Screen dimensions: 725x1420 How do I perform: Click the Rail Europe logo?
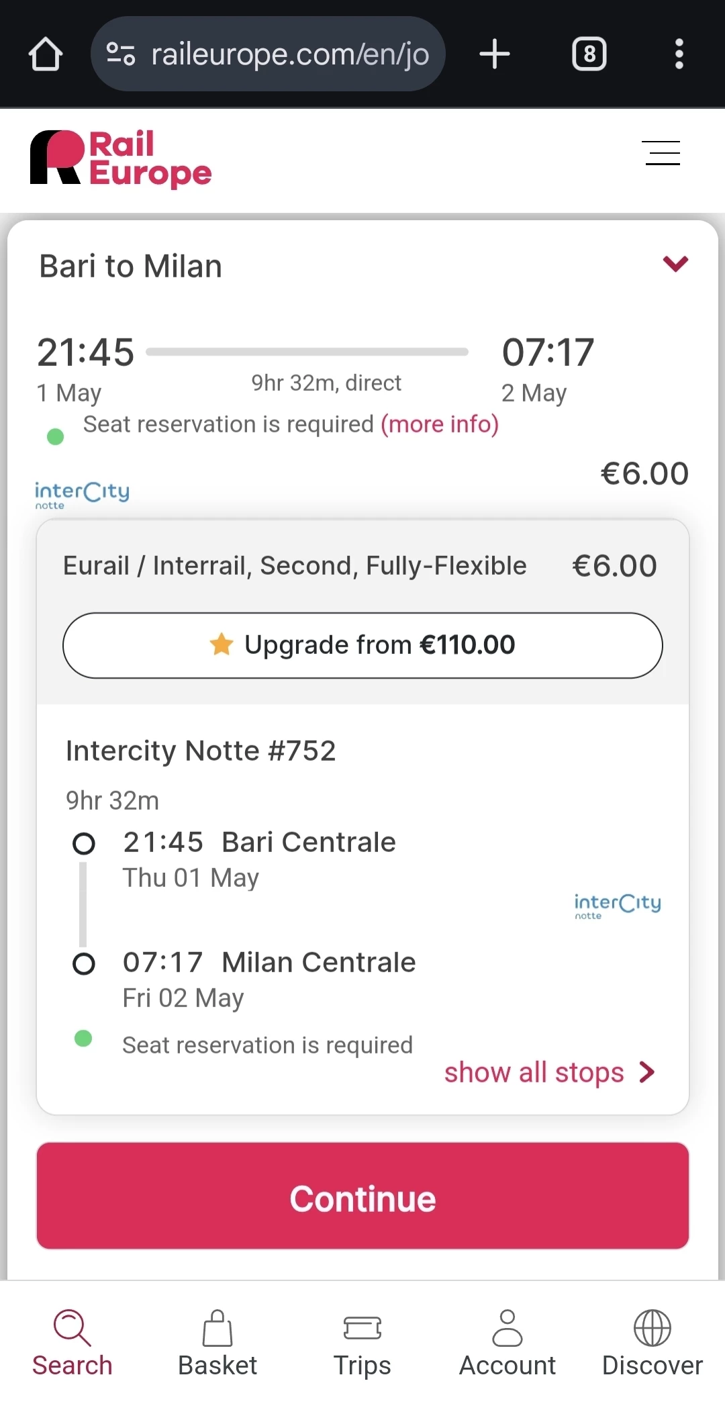click(x=121, y=158)
